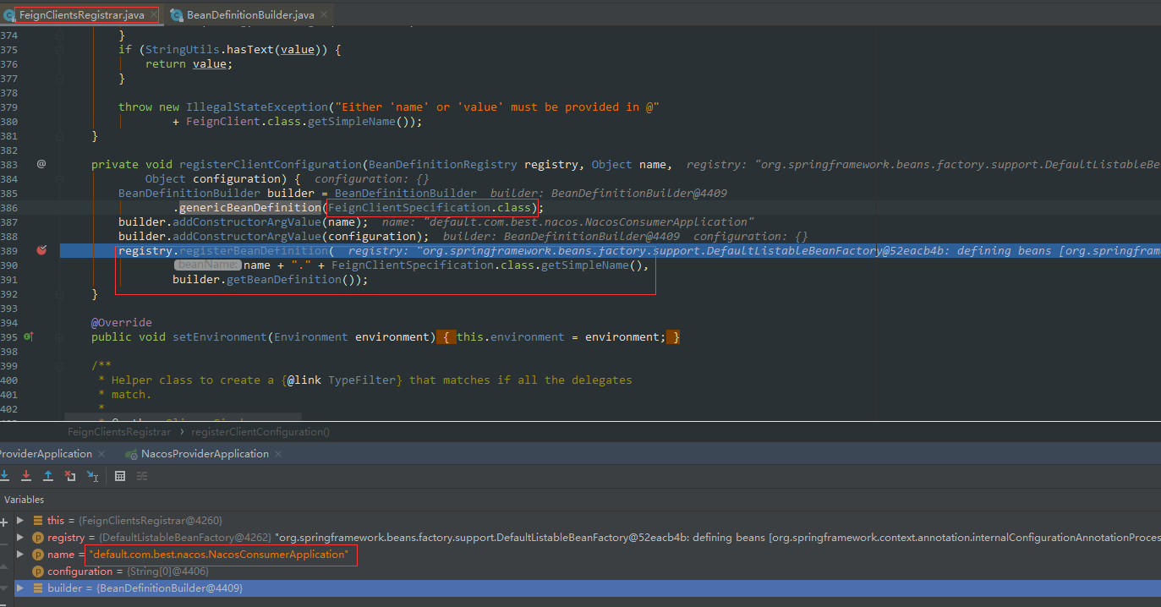Click the registerClientConfiguration() breadcrumb
The height and width of the screenshot is (607, 1161).
(260, 431)
